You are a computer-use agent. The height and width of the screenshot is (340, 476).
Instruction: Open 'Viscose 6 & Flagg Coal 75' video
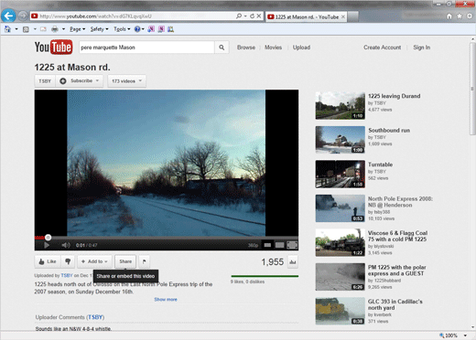pyautogui.click(x=397, y=236)
